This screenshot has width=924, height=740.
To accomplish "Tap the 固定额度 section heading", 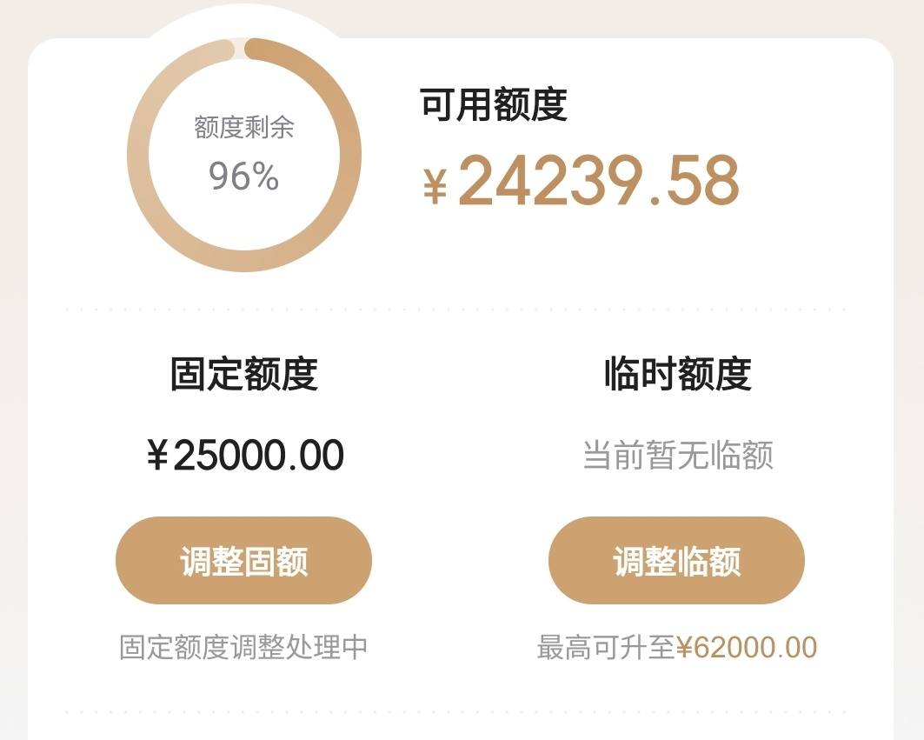I will [x=244, y=374].
